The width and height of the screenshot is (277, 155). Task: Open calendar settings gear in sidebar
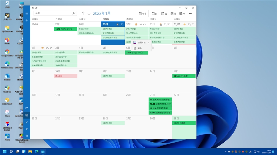coord(27,136)
